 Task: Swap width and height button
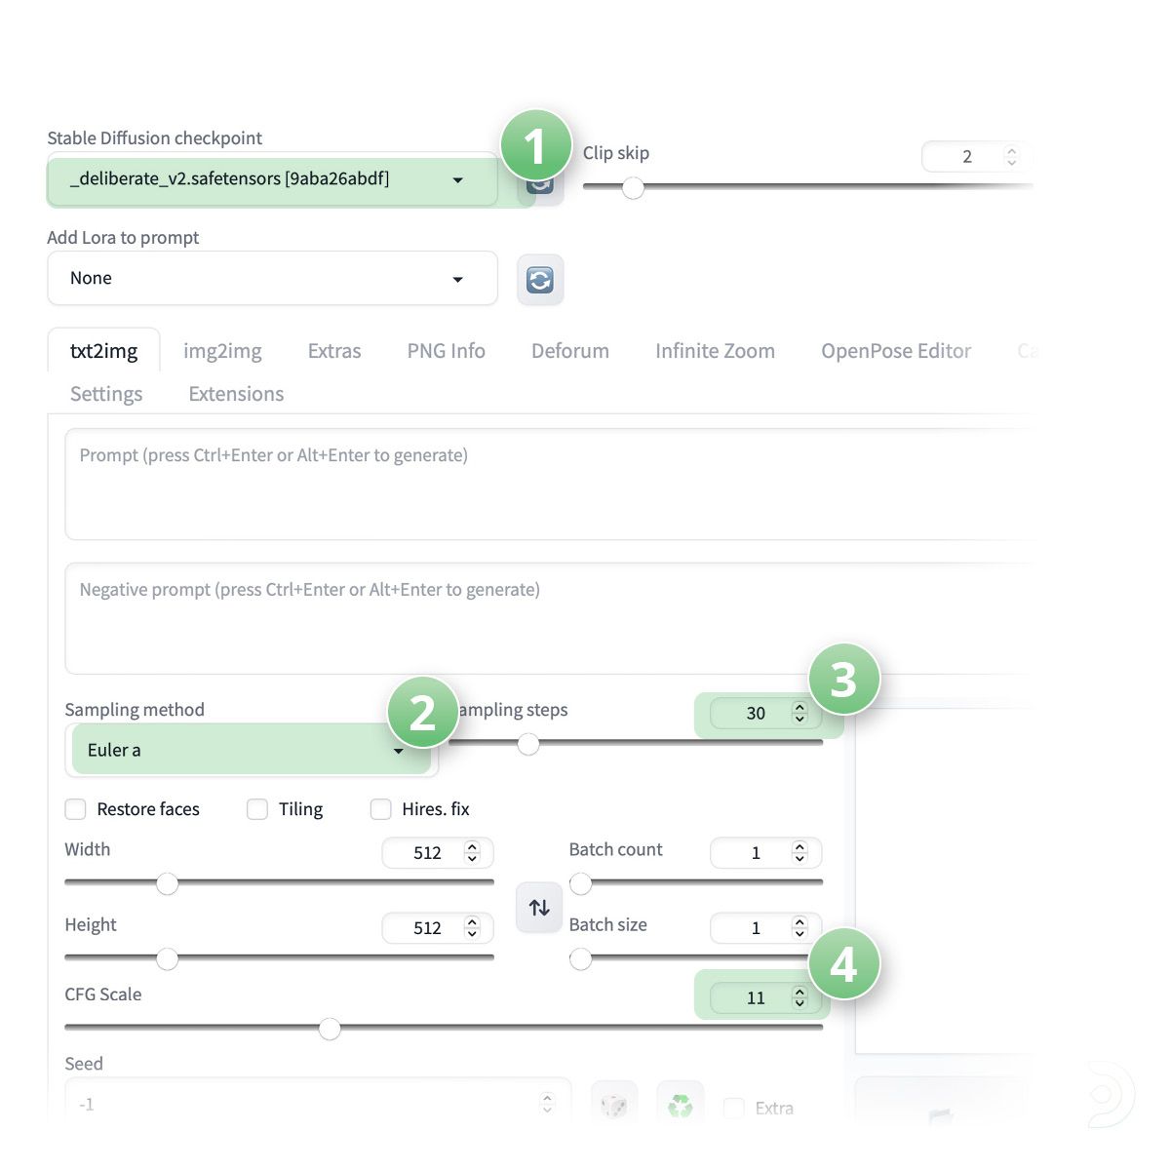coord(539,908)
